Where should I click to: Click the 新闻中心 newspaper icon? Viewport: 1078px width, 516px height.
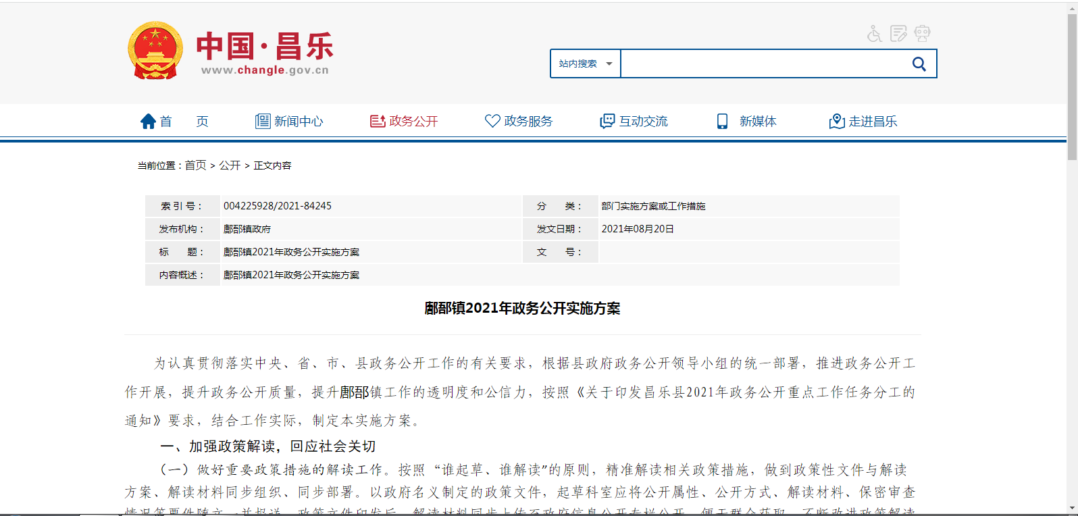click(x=263, y=122)
